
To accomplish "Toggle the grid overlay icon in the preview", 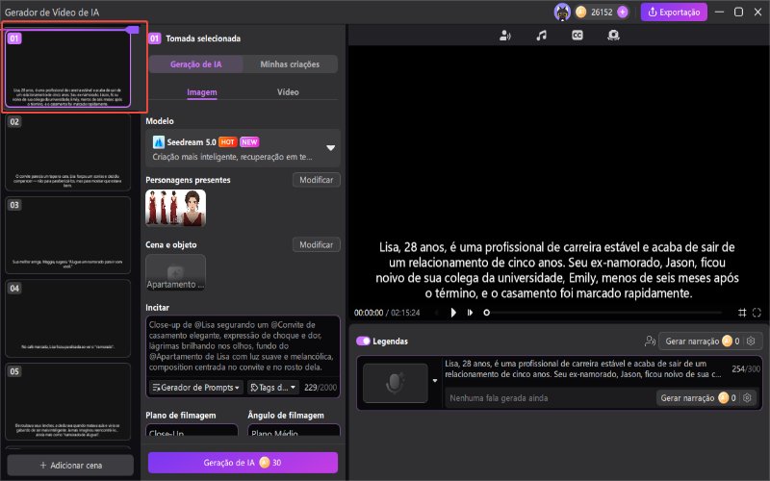I will [742, 313].
